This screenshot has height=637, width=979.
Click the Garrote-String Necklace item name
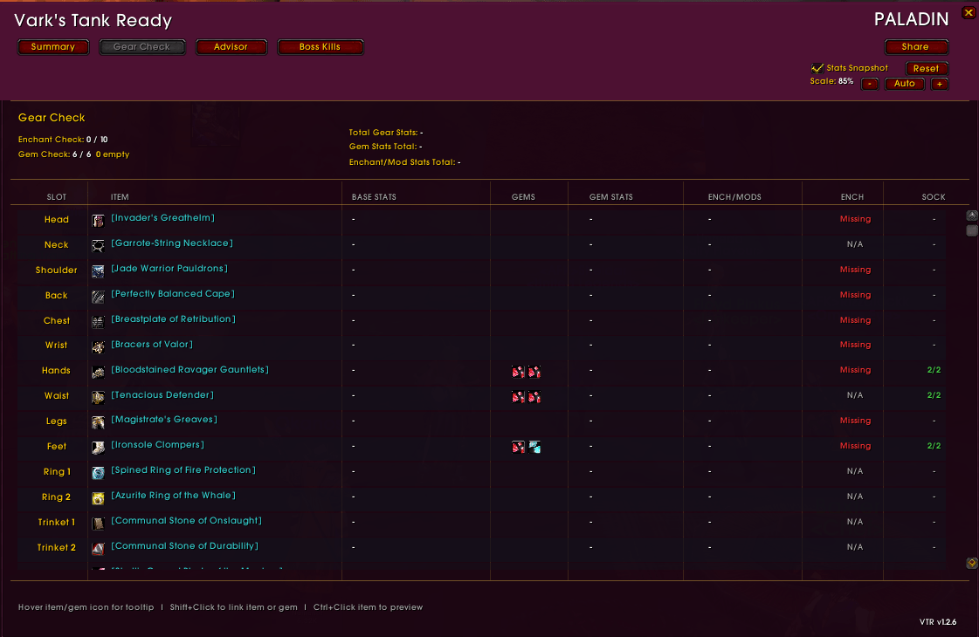coord(172,243)
